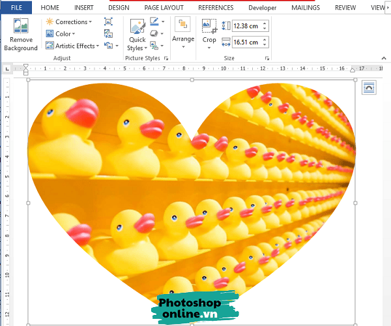Switch to the REFERENCES tab
The width and height of the screenshot is (391, 326).
coord(216,8)
